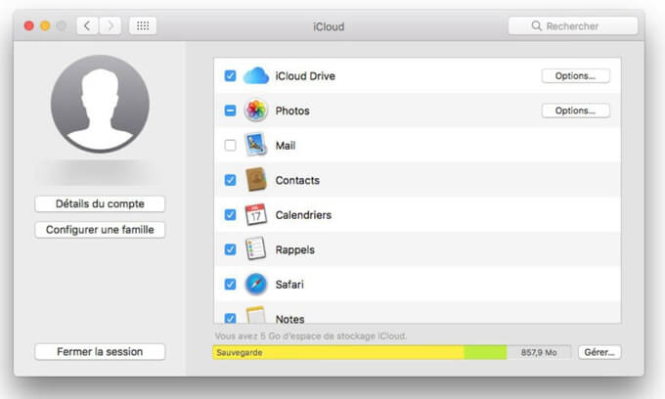Open Options for Photos
The height and width of the screenshot is (399, 665).
pyautogui.click(x=575, y=111)
